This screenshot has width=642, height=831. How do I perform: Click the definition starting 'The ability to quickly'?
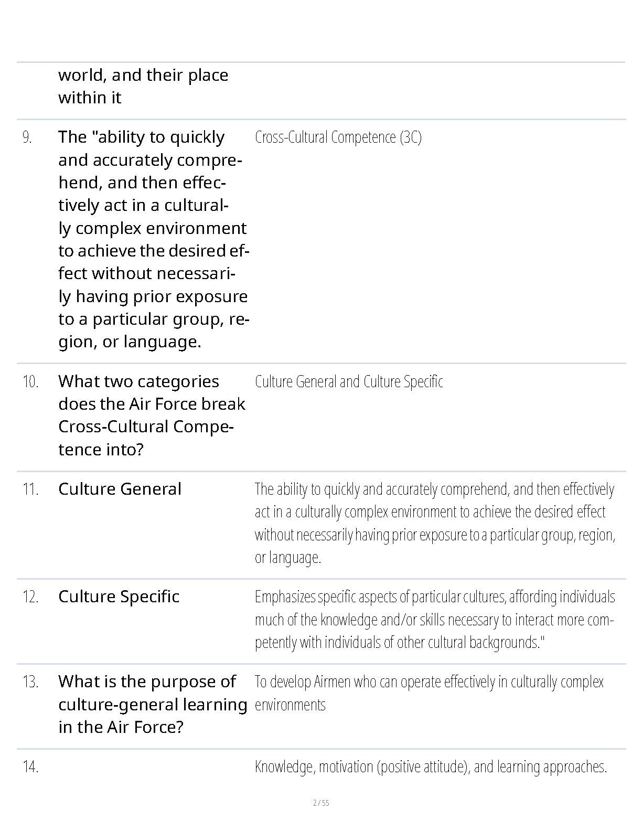[x=435, y=523]
